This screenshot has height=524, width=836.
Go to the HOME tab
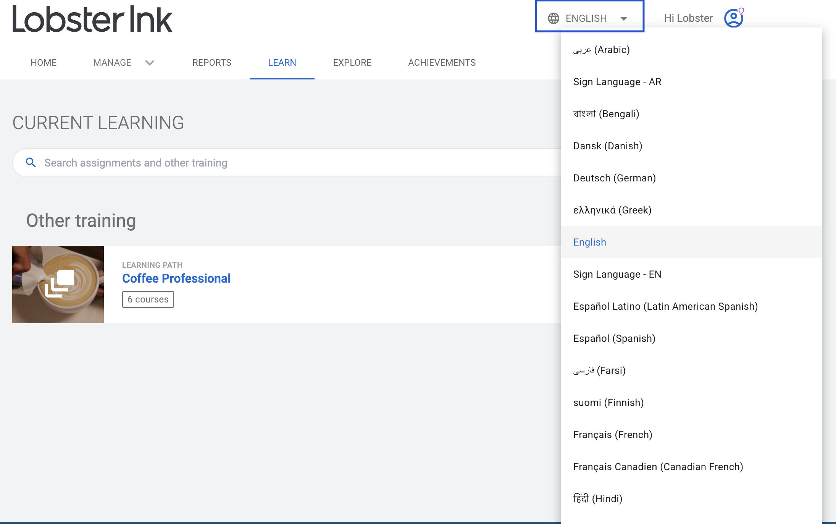(44, 63)
